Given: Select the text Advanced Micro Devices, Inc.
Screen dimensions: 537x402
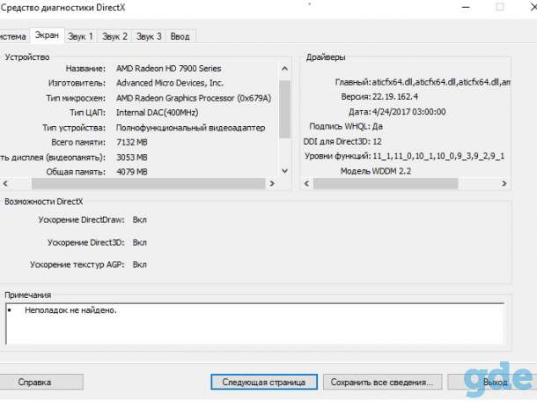Looking at the screenshot, I should point(170,83).
